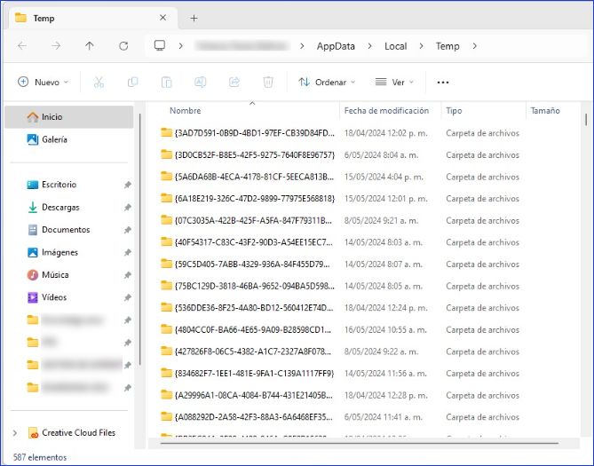The width and height of the screenshot is (594, 466).
Task: Select Descargas in the navigation pane
Action: (59, 207)
